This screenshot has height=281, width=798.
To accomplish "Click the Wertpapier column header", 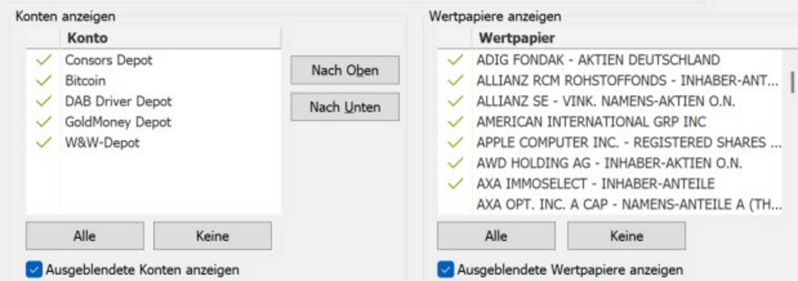I will pyautogui.click(x=635, y=38).
